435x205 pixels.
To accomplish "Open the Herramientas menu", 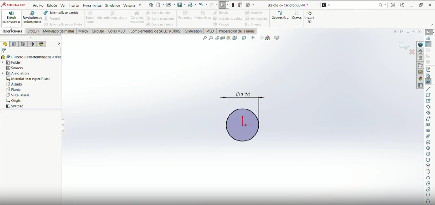I will point(92,6).
